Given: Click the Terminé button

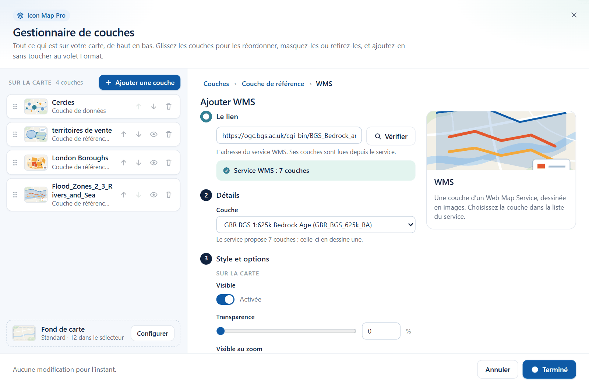Looking at the screenshot, I should (x=549, y=370).
